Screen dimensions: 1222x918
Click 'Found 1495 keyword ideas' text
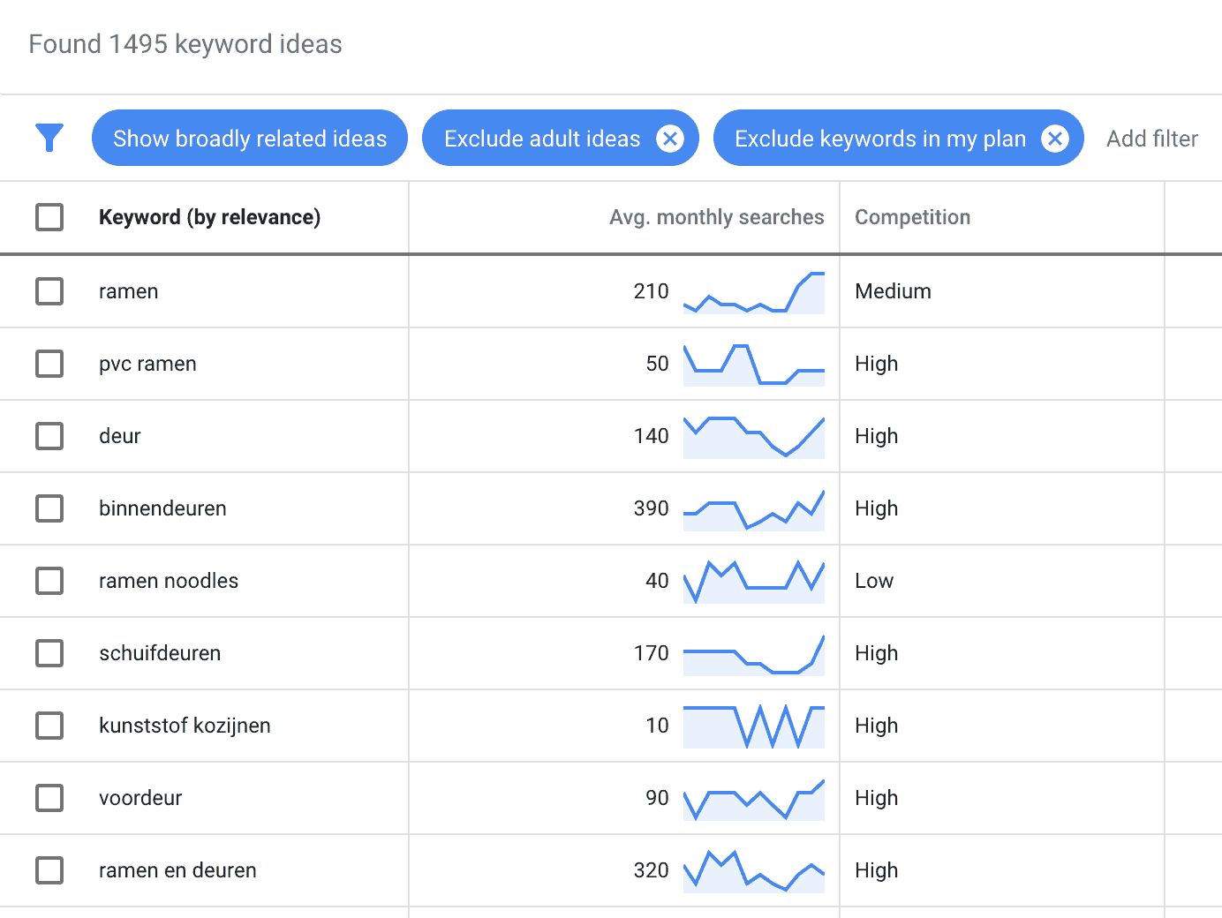(x=185, y=44)
